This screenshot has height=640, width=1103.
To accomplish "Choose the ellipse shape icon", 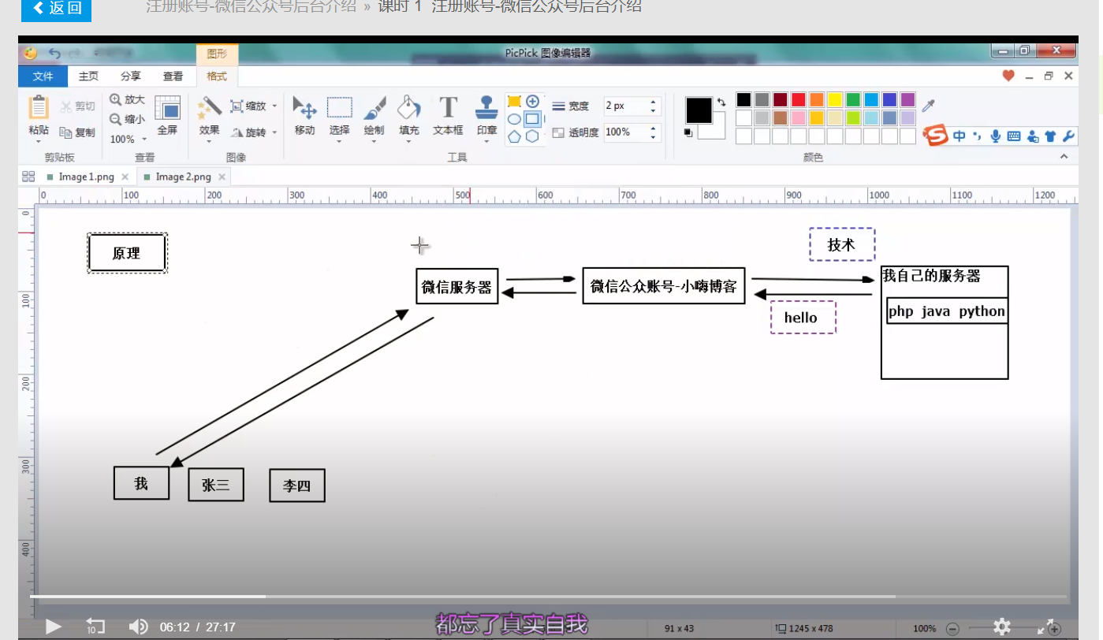I will pyautogui.click(x=514, y=119).
